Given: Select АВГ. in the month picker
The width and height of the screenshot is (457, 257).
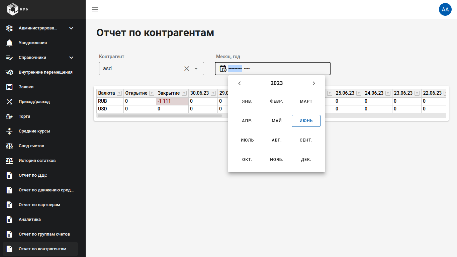Looking at the screenshot, I should click(277, 140).
